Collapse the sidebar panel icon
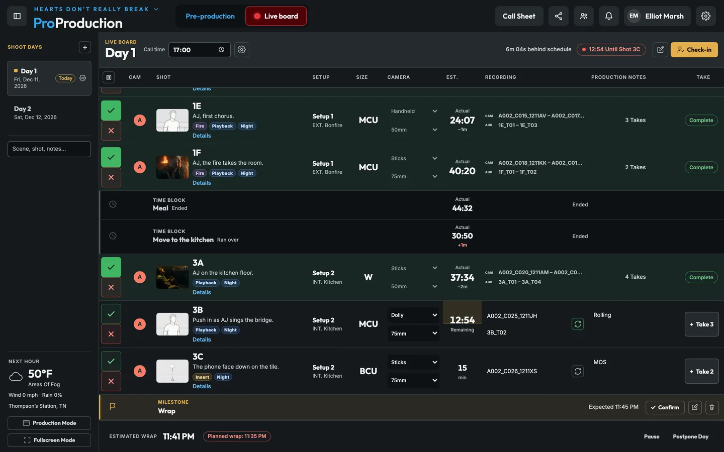This screenshot has height=452, width=724. [17, 16]
